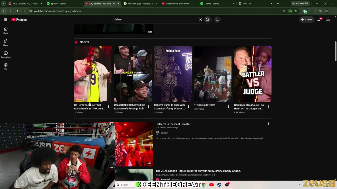Open the zoom indicator in address bar

pos(284,11)
